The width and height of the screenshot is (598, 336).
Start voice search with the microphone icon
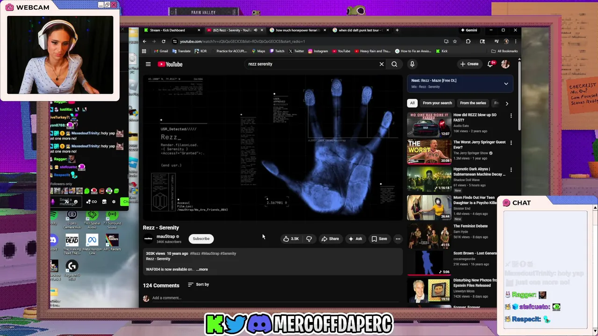(412, 64)
